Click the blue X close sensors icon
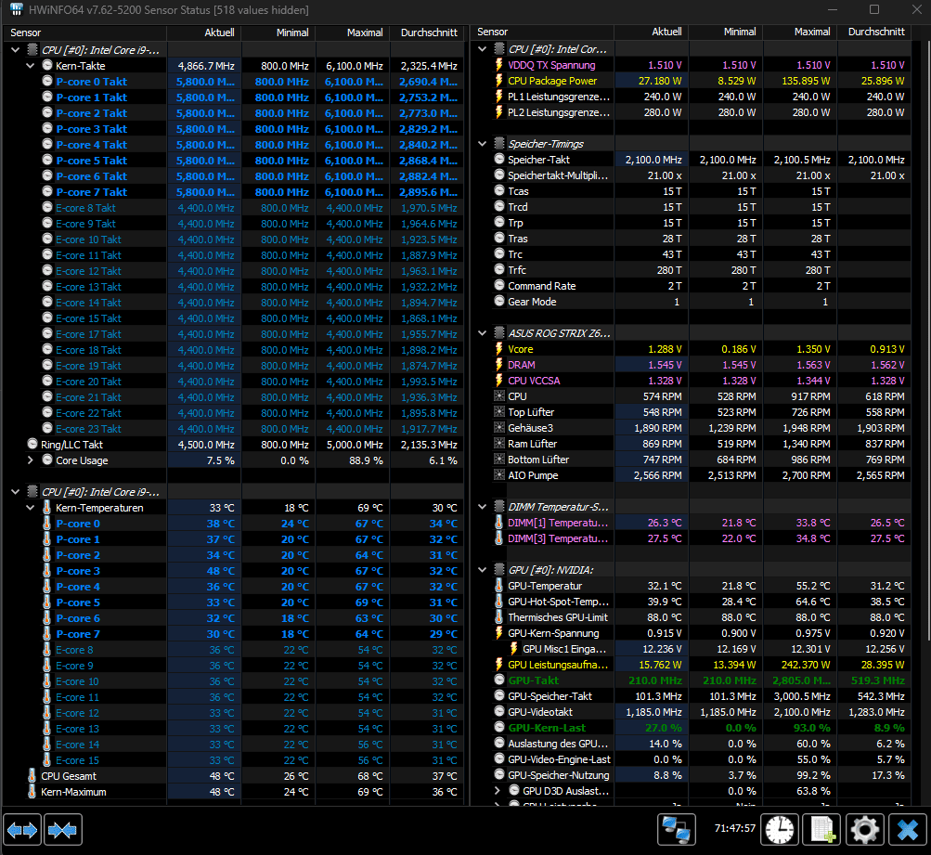The height and width of the screenshot is (855, 931). (x=908, y=829)
